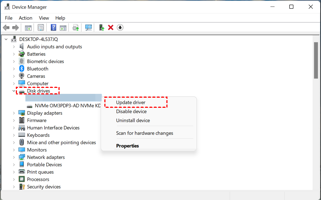Toggle the Show/Hide Action Pane icon
The width and height of the screenshot is (321, 200).
pos(63,27)
